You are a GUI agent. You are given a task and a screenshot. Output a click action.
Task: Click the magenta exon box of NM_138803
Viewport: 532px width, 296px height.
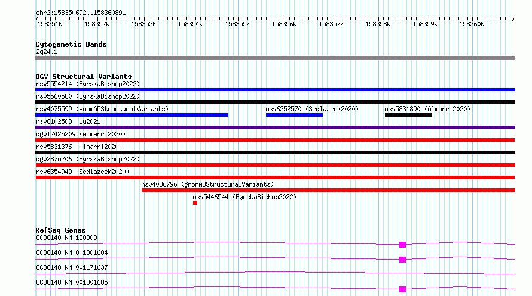point(402,245)
